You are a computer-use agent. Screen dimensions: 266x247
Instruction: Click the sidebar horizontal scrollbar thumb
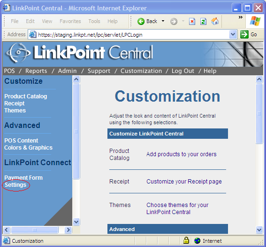(x=35, y=230)
